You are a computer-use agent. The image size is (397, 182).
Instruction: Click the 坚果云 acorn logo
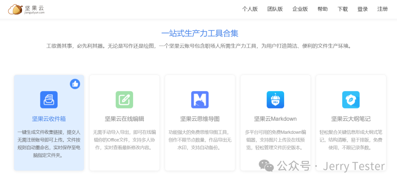point(15,9)
